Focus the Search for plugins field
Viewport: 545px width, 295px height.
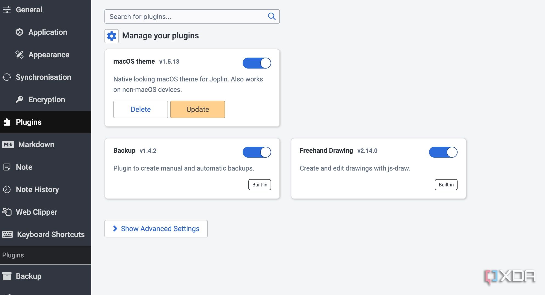[192, 16]
